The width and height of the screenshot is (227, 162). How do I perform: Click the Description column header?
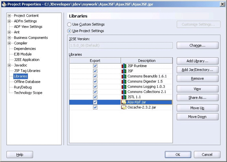pyautogui.click(x=147, y=61)
